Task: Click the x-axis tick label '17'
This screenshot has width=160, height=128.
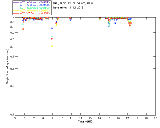Action: 127,118
